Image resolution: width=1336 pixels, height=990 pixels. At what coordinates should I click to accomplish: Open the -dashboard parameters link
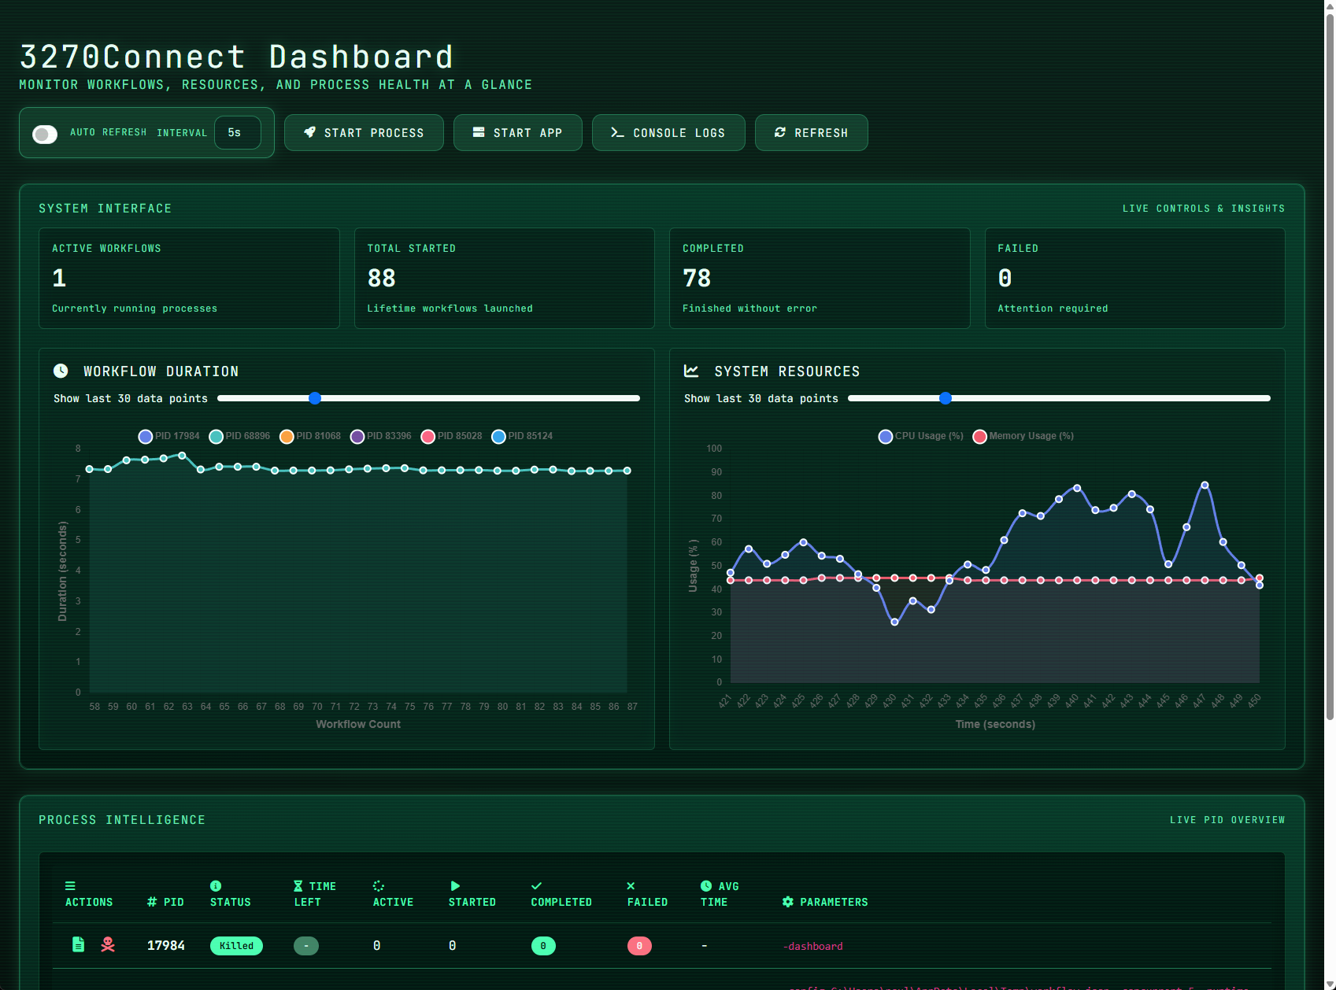coord(812,946)
